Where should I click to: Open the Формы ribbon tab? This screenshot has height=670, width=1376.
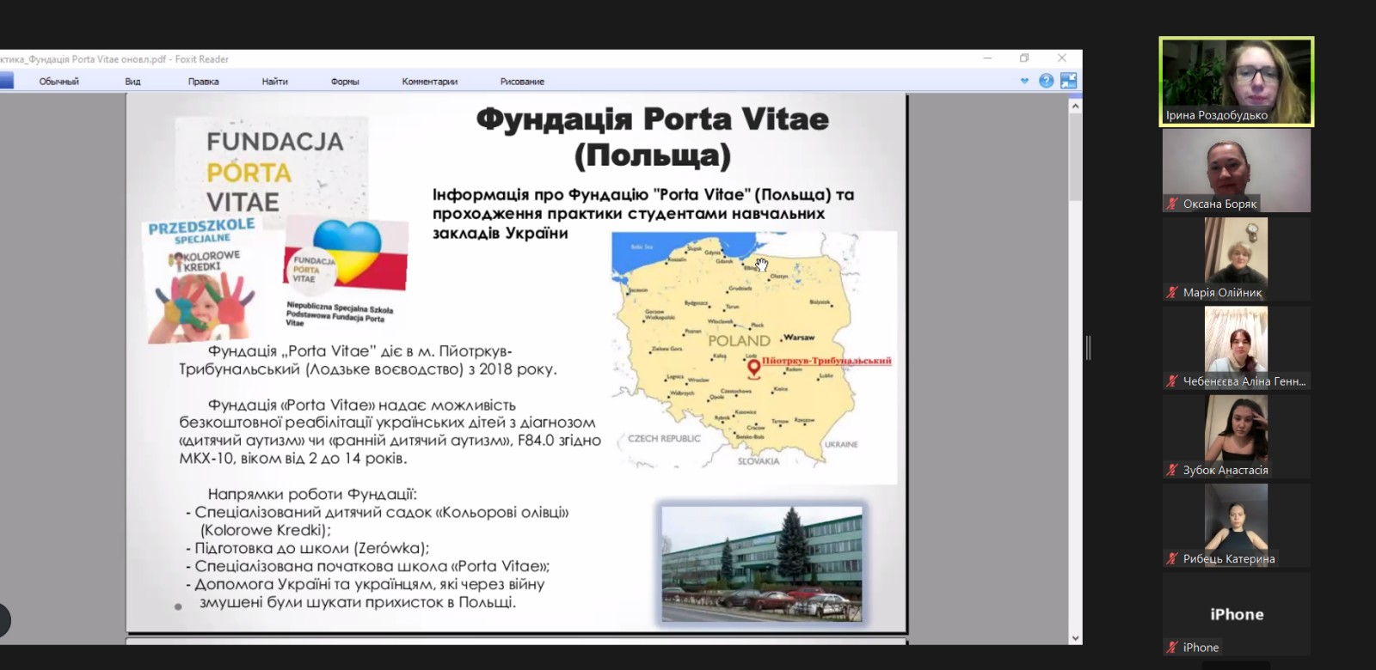pyautogui.click(x=345, y=82)
